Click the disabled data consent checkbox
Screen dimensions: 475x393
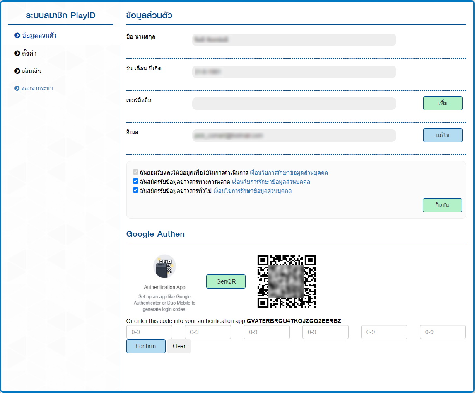(x=135, y=172)
